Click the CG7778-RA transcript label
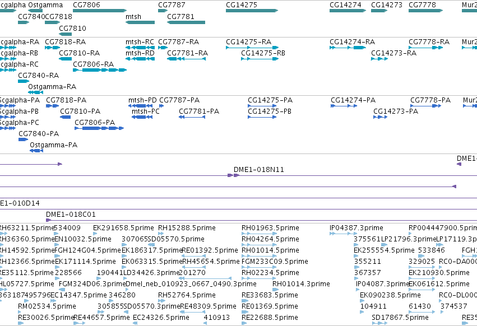This screenshot has width=477, height=326. (429, 41)
